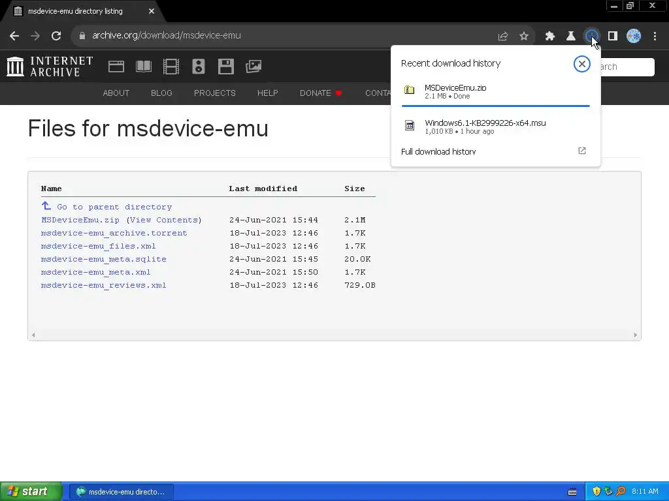Viewport: 669px width, 501px height.
Task: Open the HELP menu item
Action: (x=267, y=93)
